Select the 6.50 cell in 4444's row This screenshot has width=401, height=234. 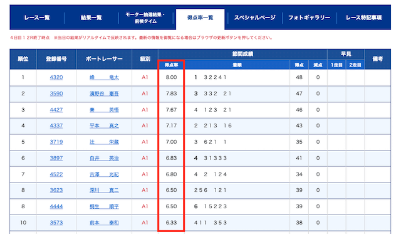tap(171, 206)
